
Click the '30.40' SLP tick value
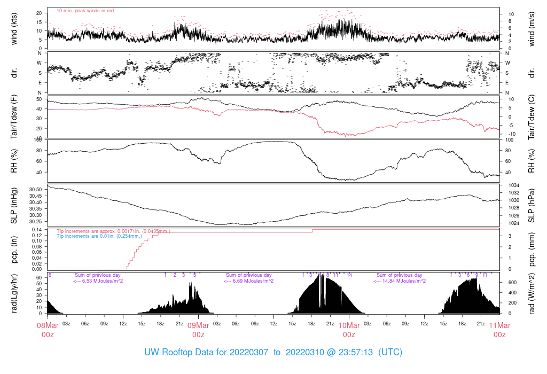36,202
